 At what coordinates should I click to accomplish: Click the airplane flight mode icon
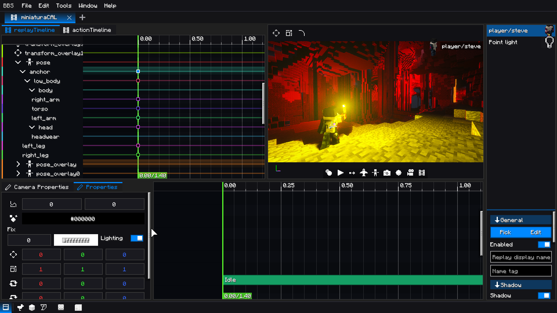[364, 173]
